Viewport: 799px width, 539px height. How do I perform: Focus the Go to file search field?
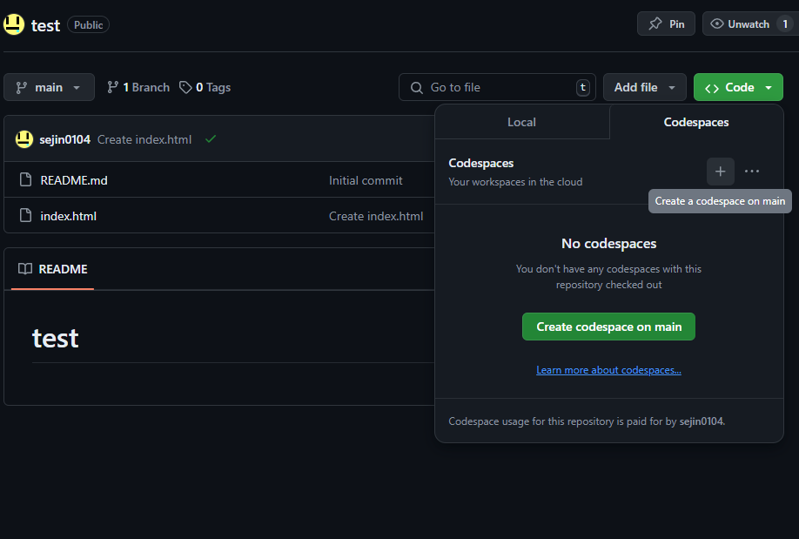pos(497,87)
